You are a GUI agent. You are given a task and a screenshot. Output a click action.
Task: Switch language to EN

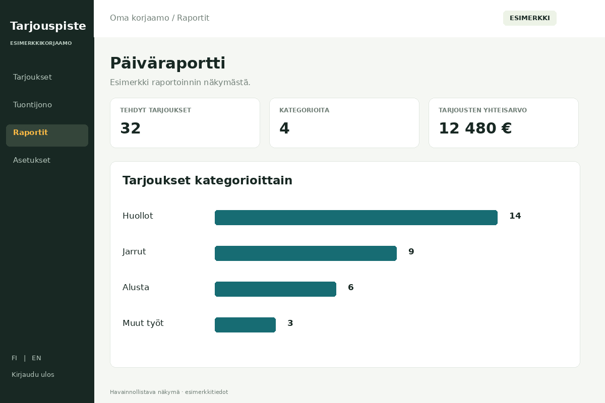(x=36, y=358)
